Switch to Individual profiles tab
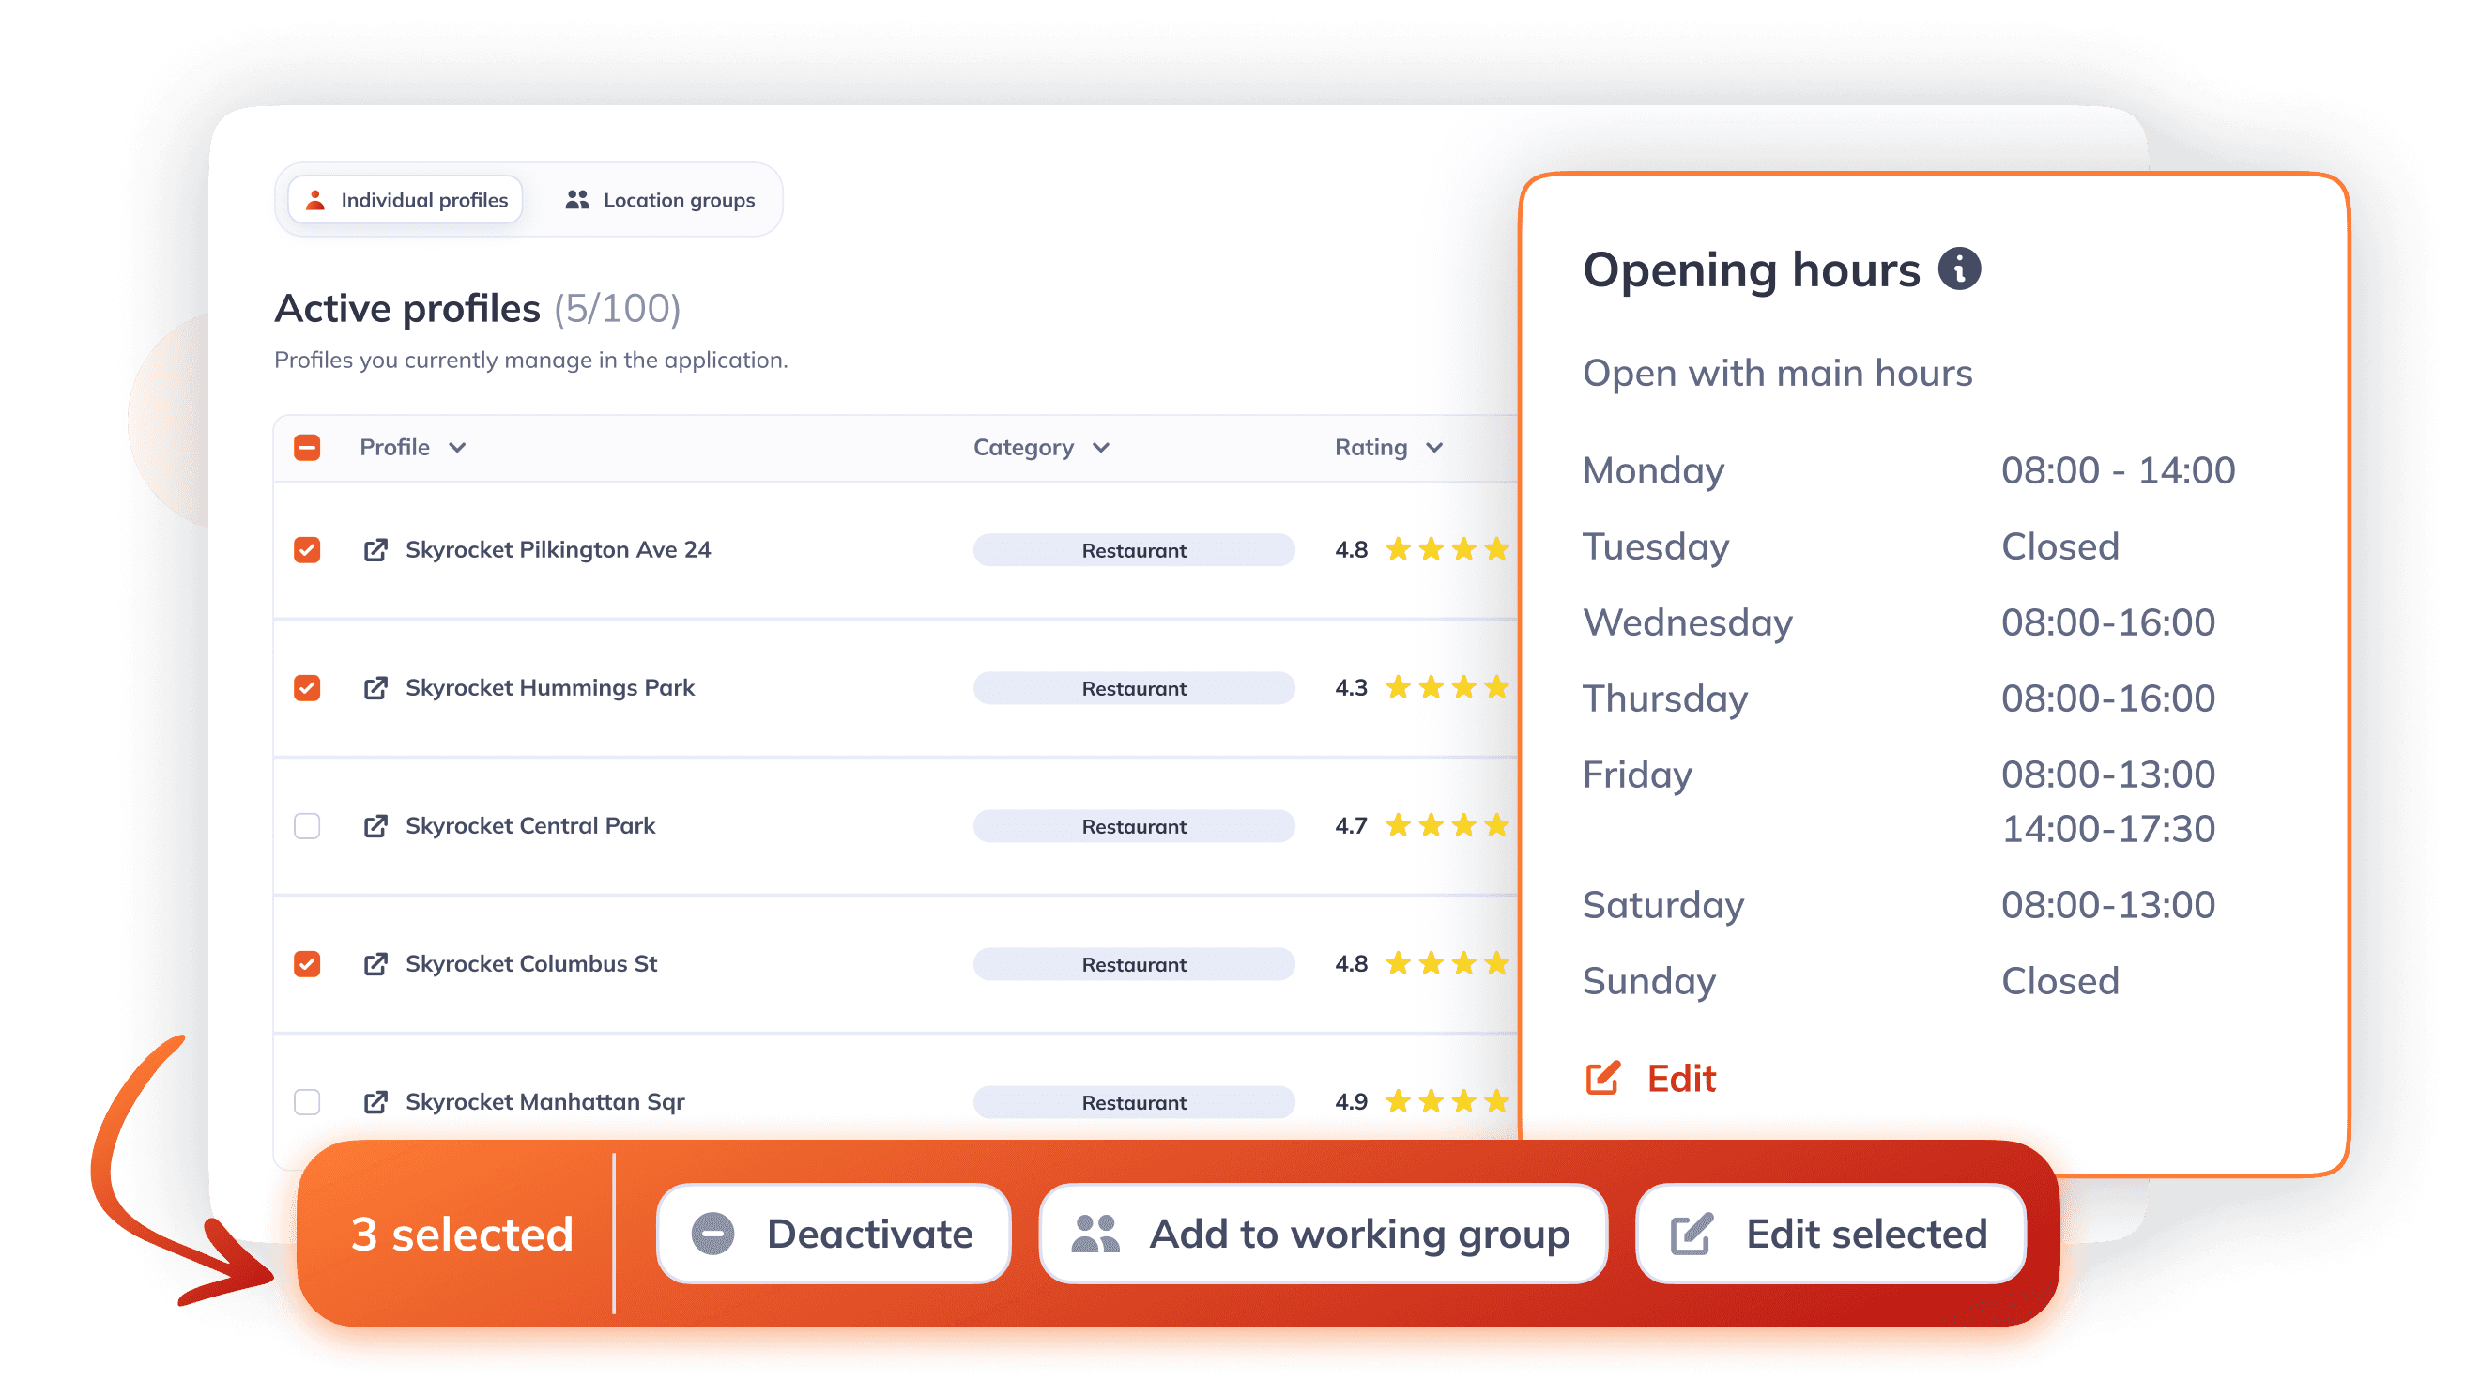Image resolution: width=2465 pixels, height=1381 pixels. pyautogui.click(x=406, y=200)
